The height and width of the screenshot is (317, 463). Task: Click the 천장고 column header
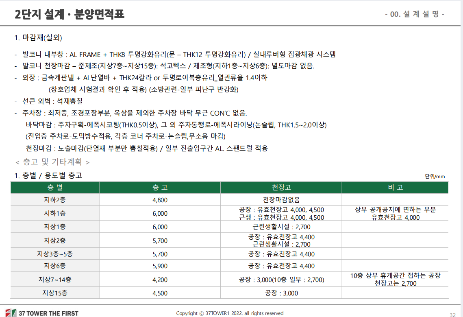[281, 188]
